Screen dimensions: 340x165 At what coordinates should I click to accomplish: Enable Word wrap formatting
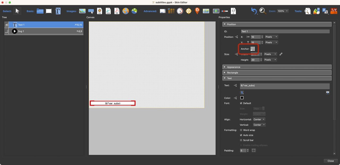[x=241, y=130]
